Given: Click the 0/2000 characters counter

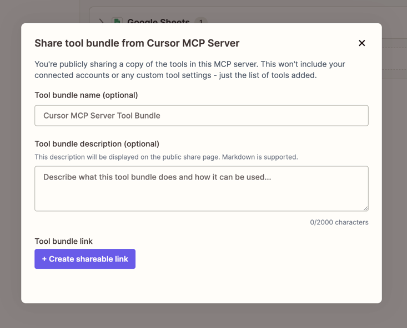Looking at the screenshot, I should 339,223.
